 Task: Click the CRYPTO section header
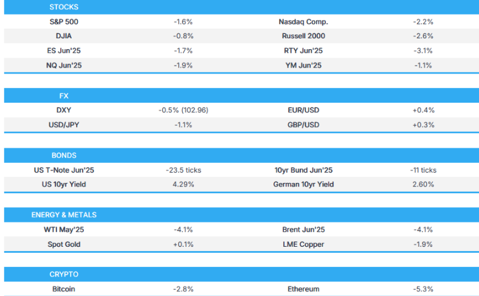pyautogui.click(x=64, y=275)
